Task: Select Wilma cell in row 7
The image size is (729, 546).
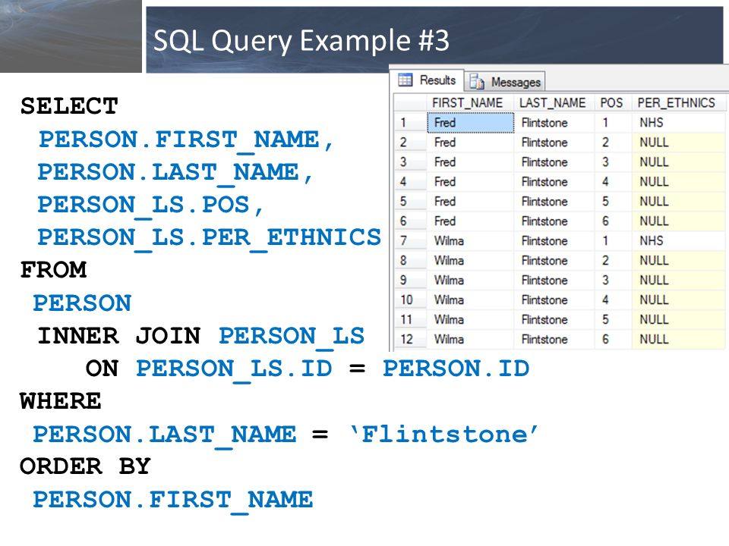Action: tap(470, 240)
